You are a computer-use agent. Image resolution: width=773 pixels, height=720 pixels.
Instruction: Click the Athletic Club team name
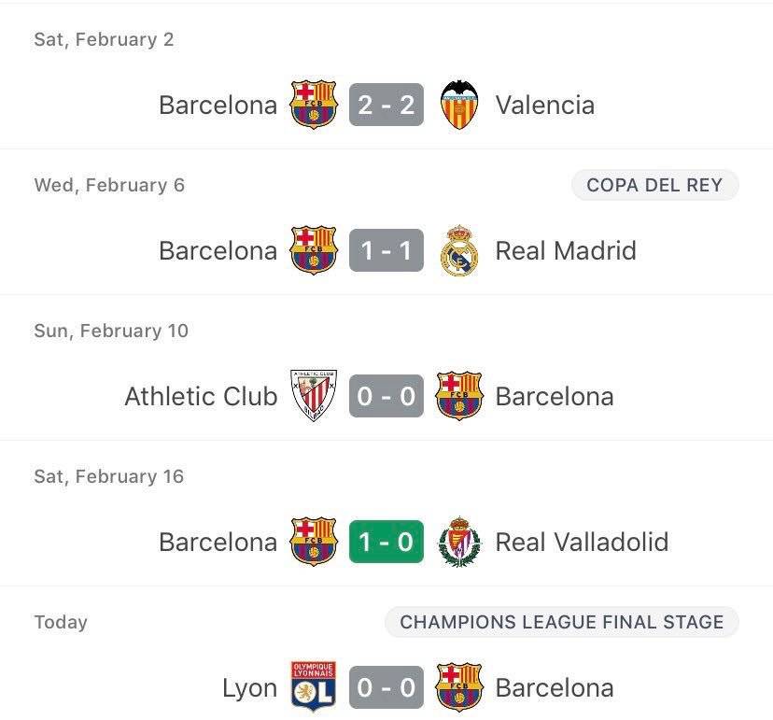coord(201,396)
